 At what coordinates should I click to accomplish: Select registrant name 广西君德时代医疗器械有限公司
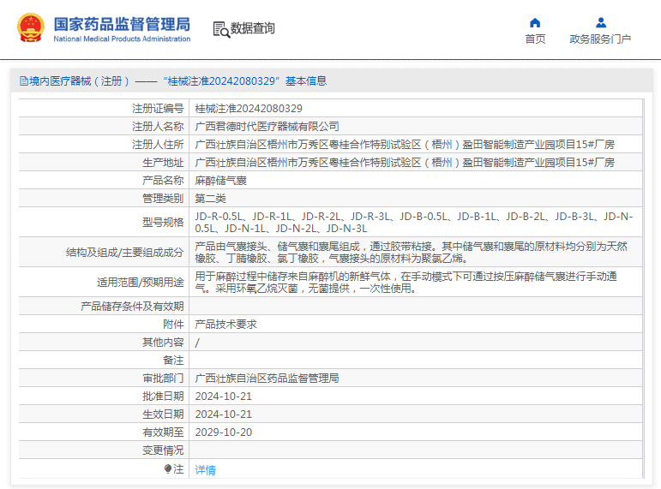pyautogui.click(x=267, y=127)
